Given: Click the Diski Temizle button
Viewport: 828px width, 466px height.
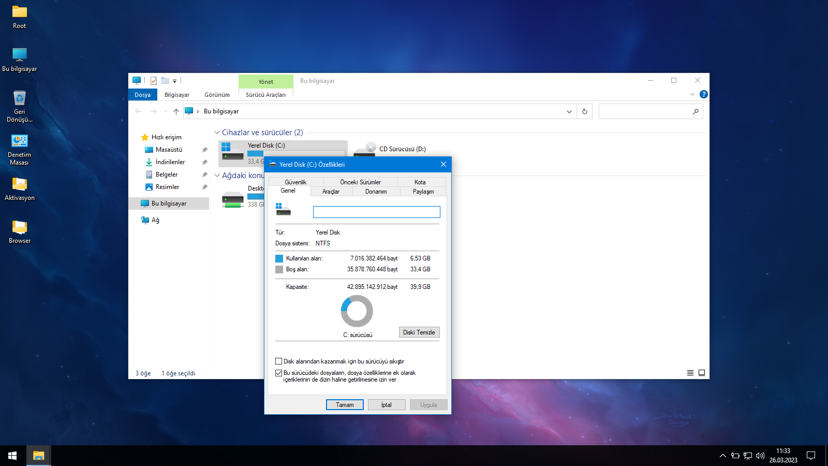Looking at the screenshot, I should pos(419,332).
